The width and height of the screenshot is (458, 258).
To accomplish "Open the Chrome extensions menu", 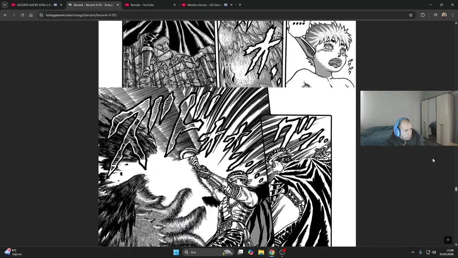I will 423,15.
